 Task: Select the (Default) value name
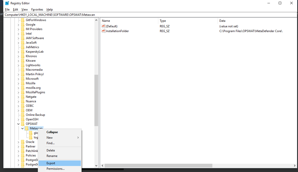(111, 26)
